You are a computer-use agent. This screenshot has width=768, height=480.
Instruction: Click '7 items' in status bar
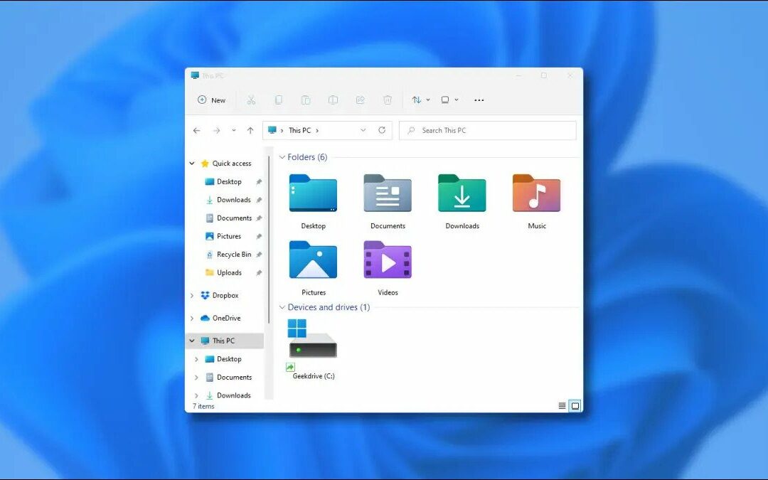tap(203, 406)
